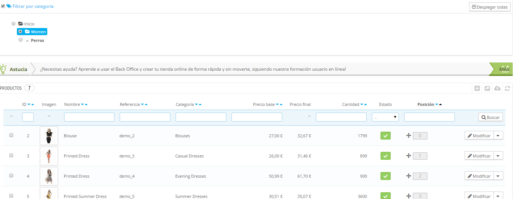Expand the Modificar dropdown arrow for Blouse

point(498,136)
